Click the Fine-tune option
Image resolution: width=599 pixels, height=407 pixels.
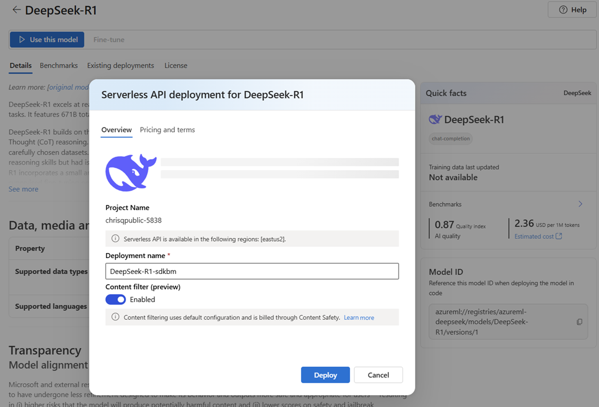click(109, 40)
